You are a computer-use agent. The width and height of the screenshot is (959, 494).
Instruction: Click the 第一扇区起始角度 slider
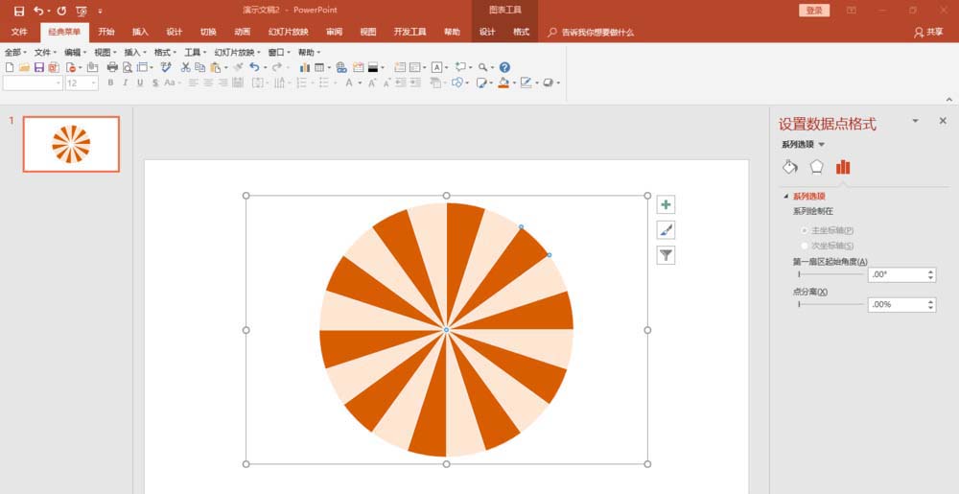point(831,274)
